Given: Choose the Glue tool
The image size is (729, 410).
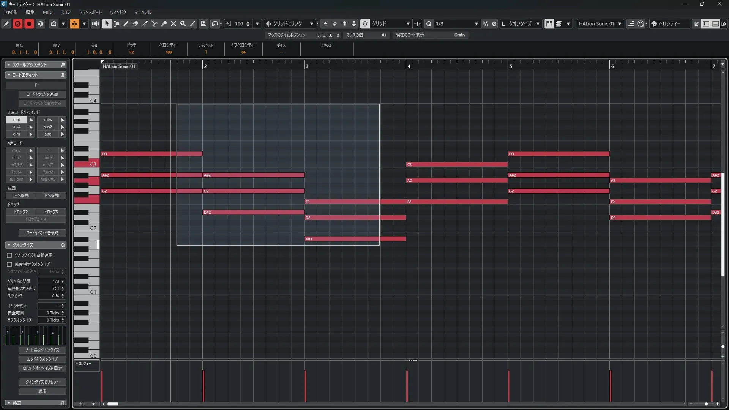Looking at the screenshot, I should coord(164,24).
